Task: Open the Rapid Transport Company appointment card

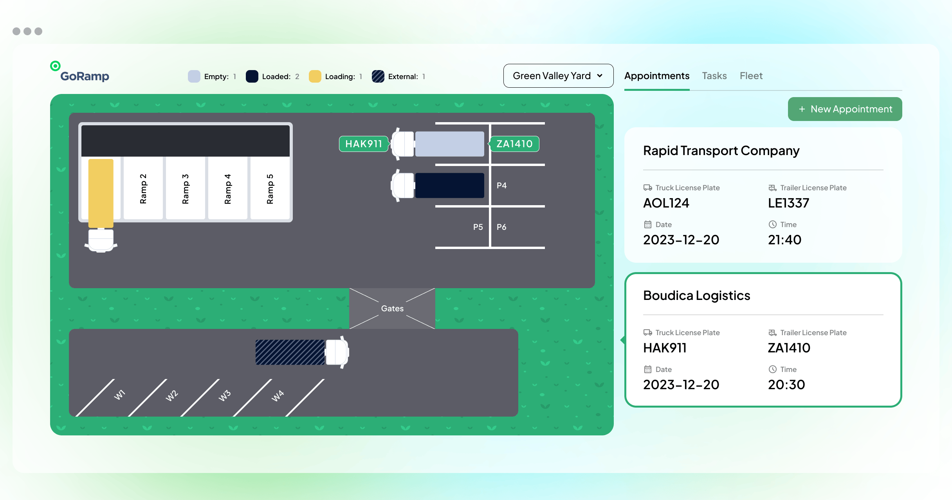Action: click(x=763, y=195)
